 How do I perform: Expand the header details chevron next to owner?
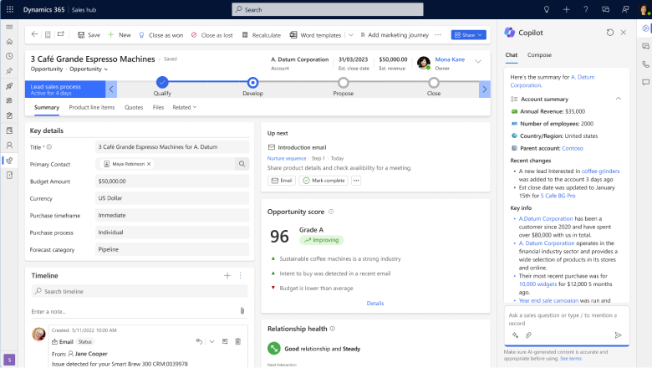point(478,62)
